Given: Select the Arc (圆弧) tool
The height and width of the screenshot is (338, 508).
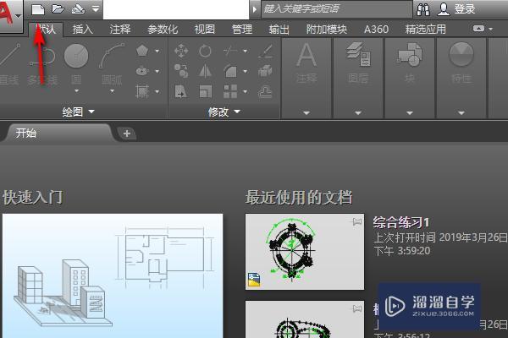Looking at the screenshot, I should pyautogui.click(x=112, y=64).
